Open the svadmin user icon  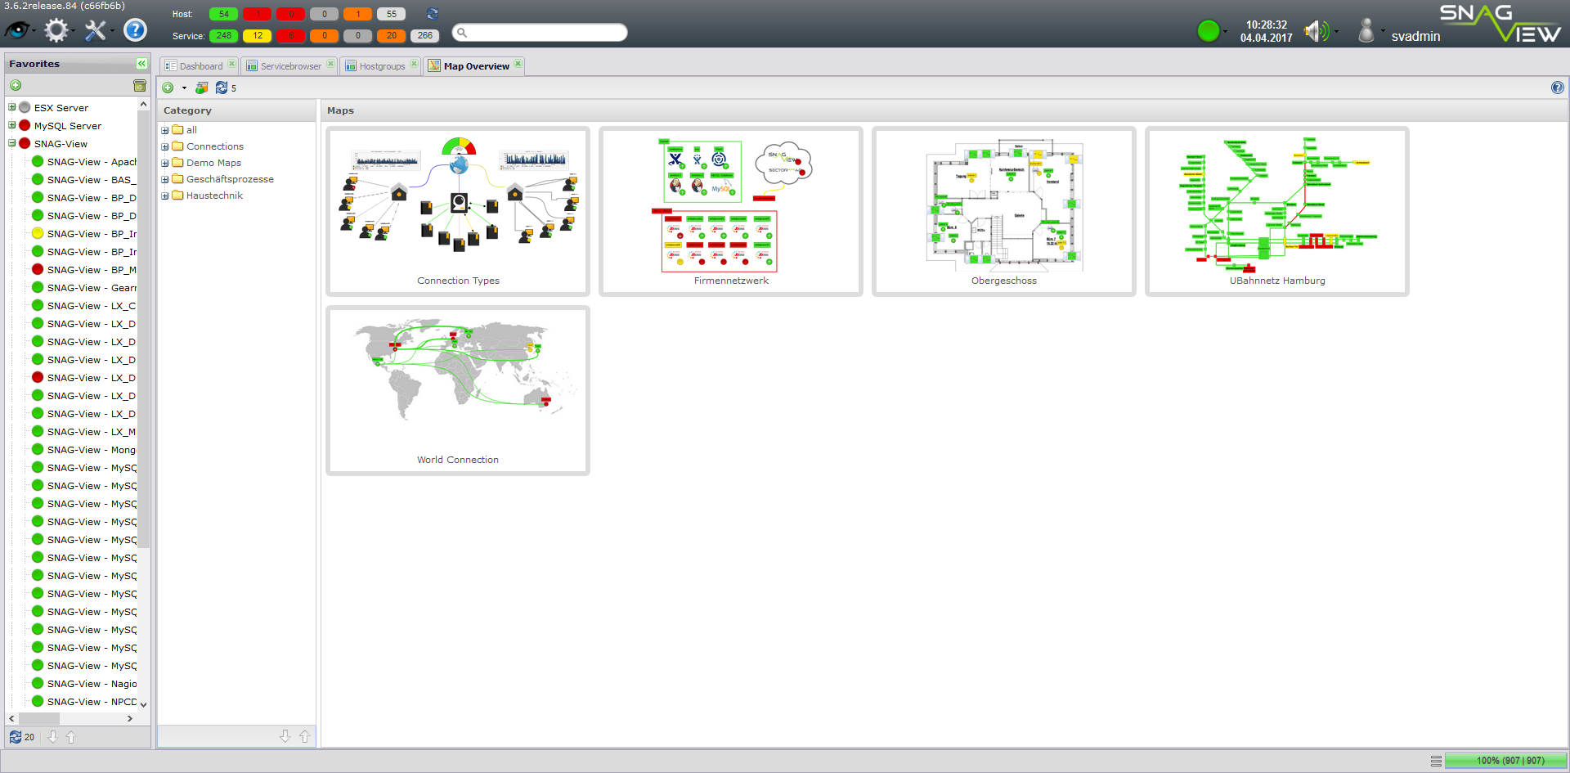(x=1366, y=31)
